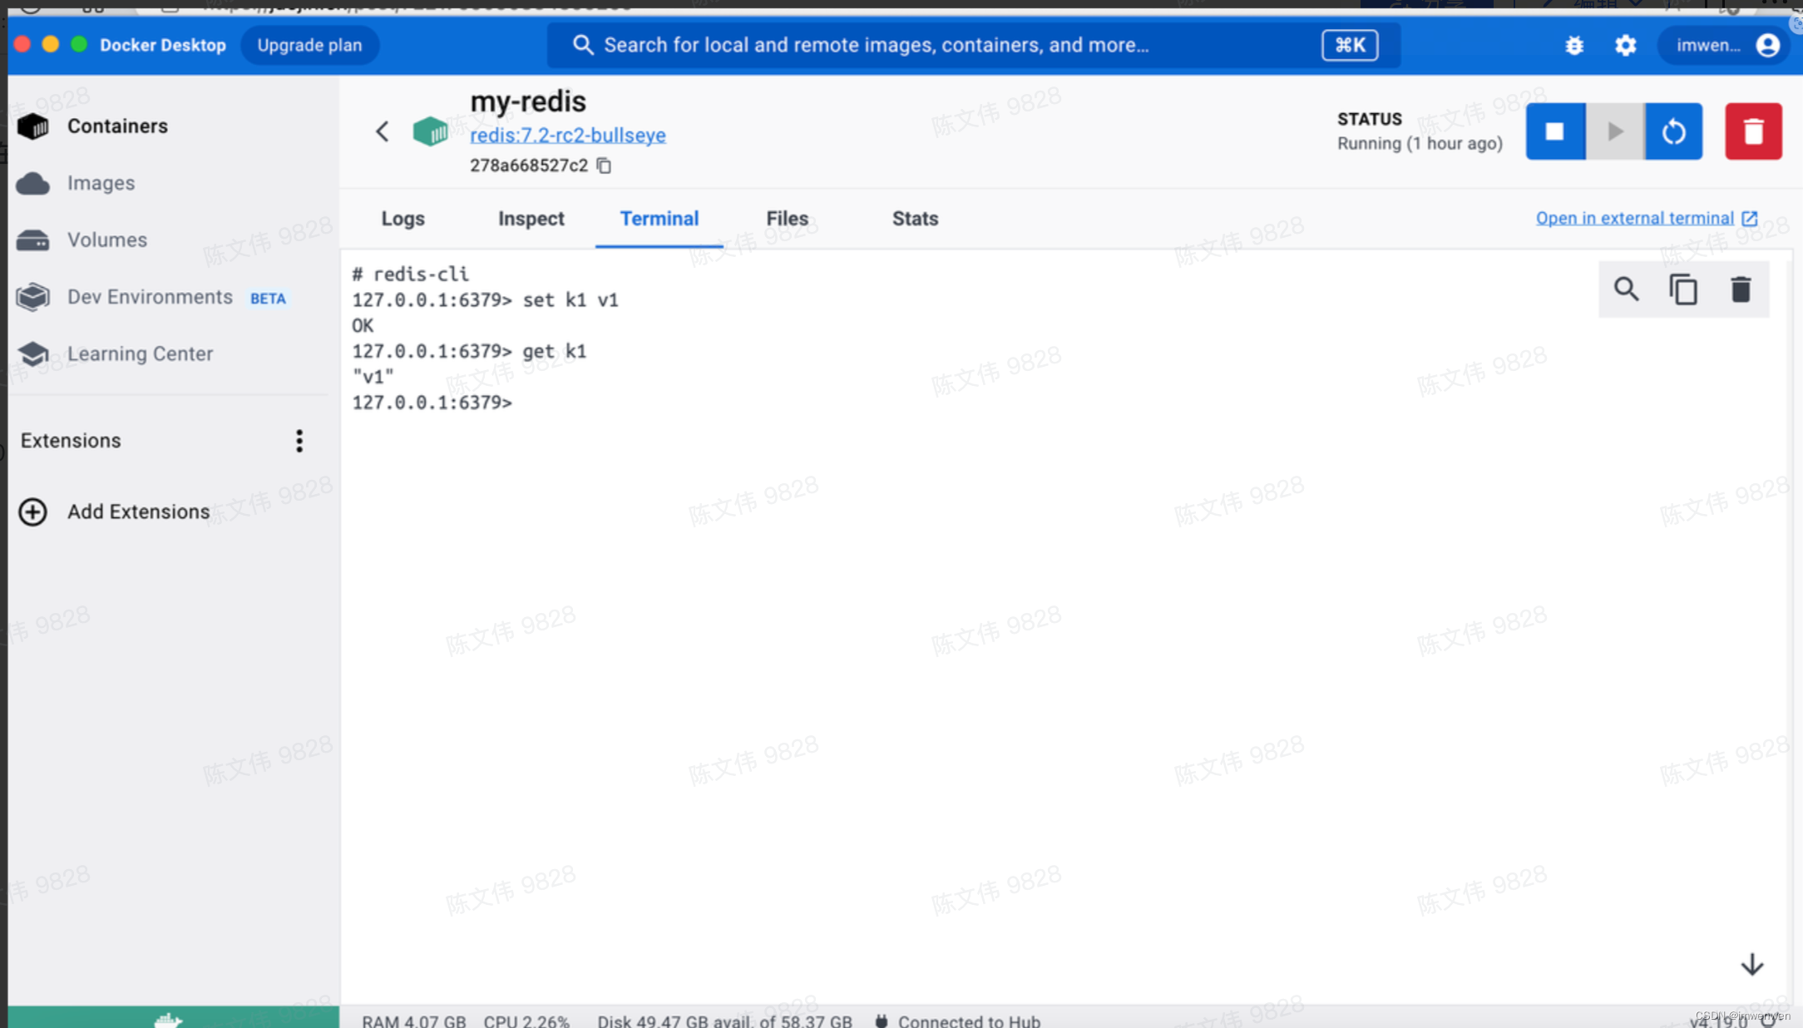
Task: Open redis:7.2-rc2-bullseye image link
Action: point(567,135)
